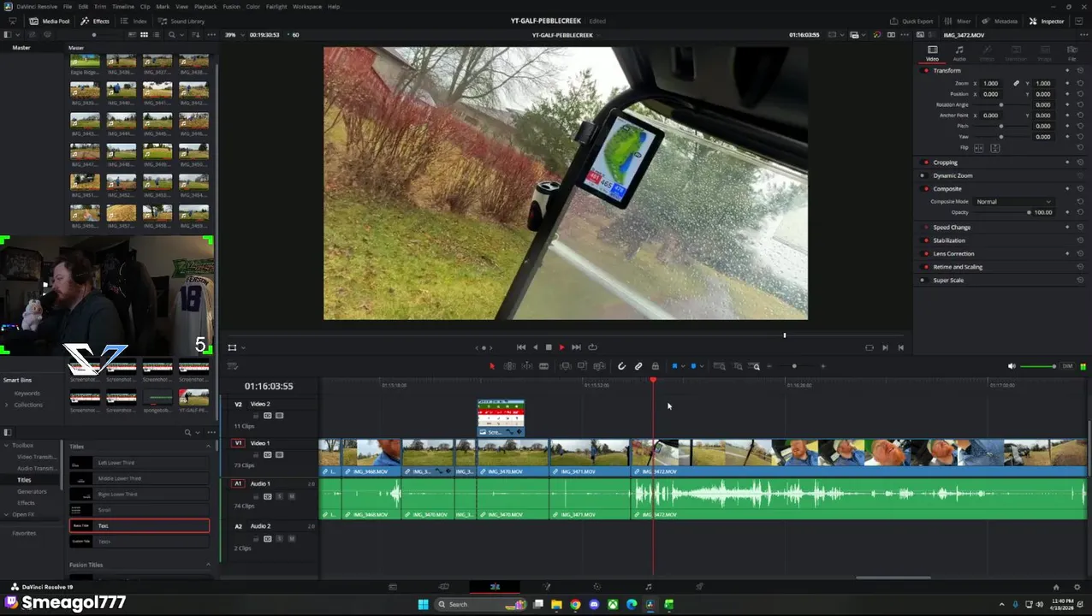
Task: Solo the Audio 1 track S button
Action: coord(279,496)
